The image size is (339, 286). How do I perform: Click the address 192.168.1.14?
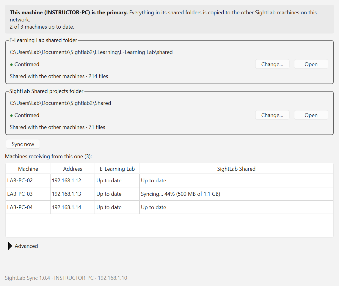click(x=73, y=207)
